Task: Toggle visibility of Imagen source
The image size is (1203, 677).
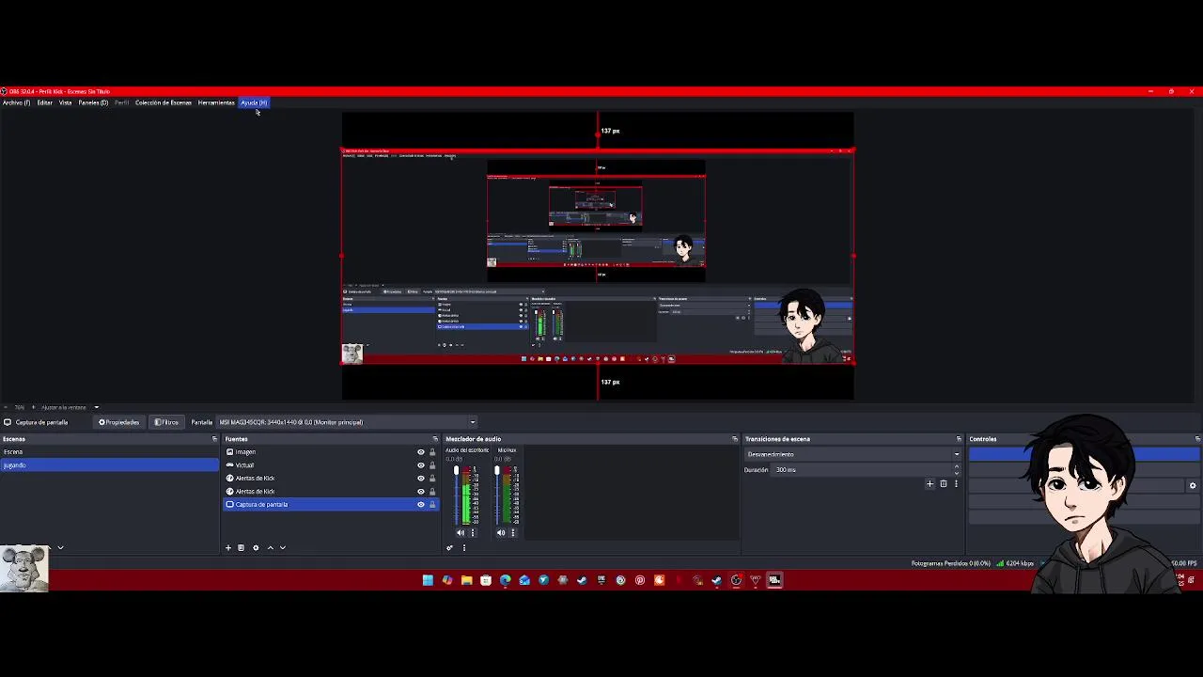Action: (x=421, y=452)
